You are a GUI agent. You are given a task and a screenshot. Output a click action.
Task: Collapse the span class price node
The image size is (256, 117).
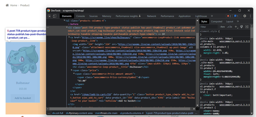(71, 70)
